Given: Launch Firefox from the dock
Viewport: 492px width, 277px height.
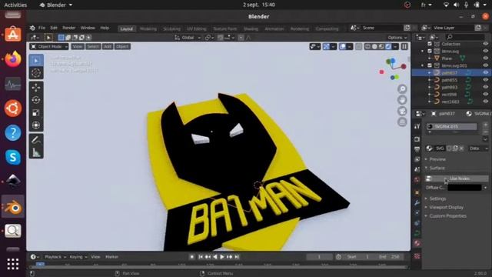Looking at the screenshot, I should click(x=13, y=58).
